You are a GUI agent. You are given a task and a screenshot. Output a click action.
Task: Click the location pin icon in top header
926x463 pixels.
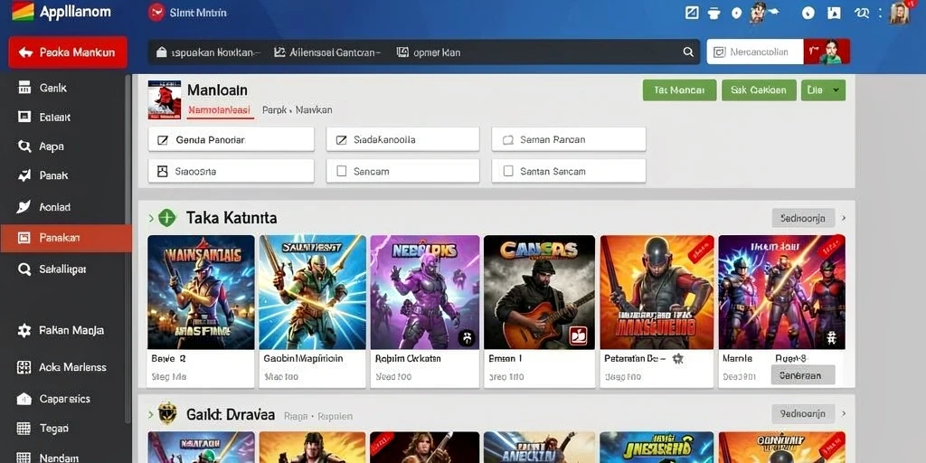[x=736, y=13]
